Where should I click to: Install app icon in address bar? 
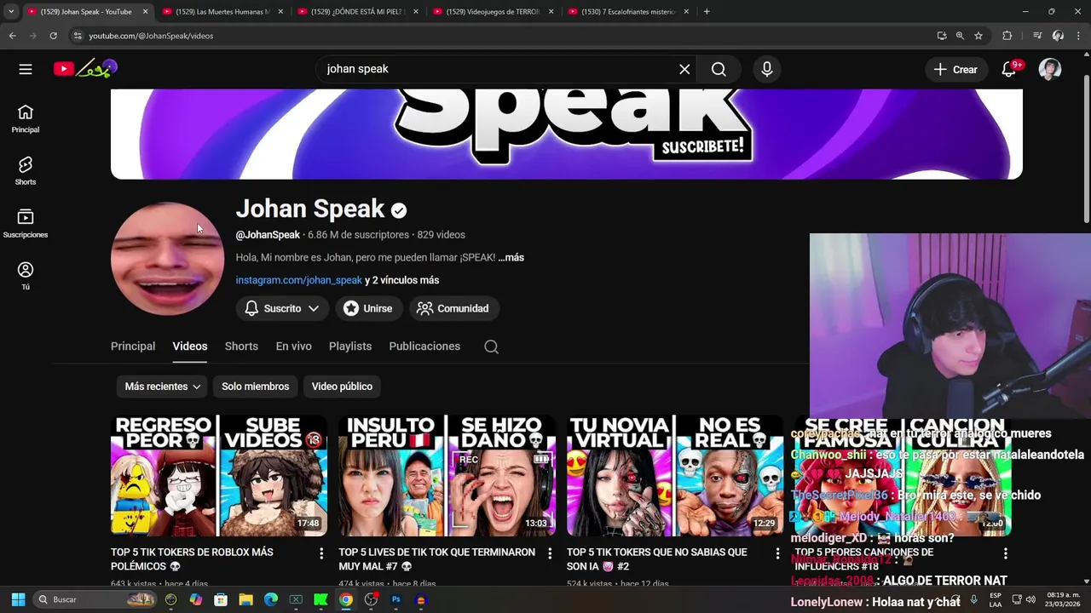(x=942, y=36)
